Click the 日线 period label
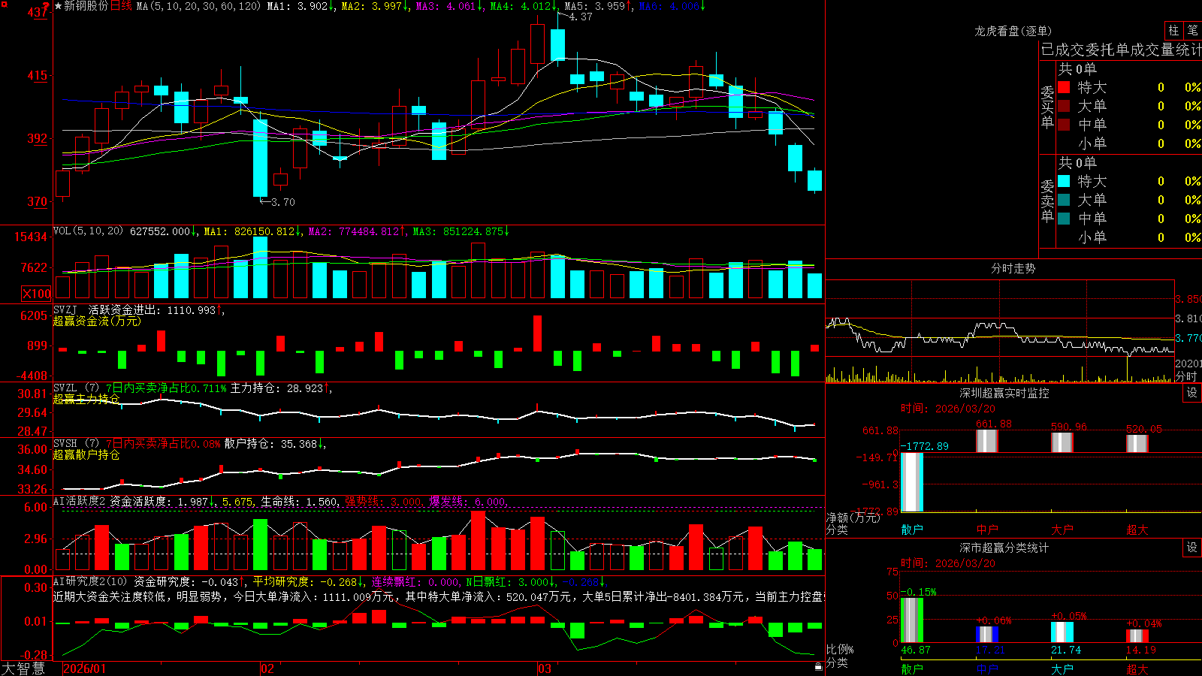The image size is (1202, 676). coord(121,6)
